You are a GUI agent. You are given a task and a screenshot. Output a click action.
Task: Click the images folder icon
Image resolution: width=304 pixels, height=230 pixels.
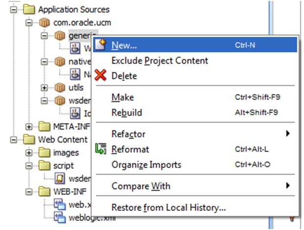click(x=45, y=153)
